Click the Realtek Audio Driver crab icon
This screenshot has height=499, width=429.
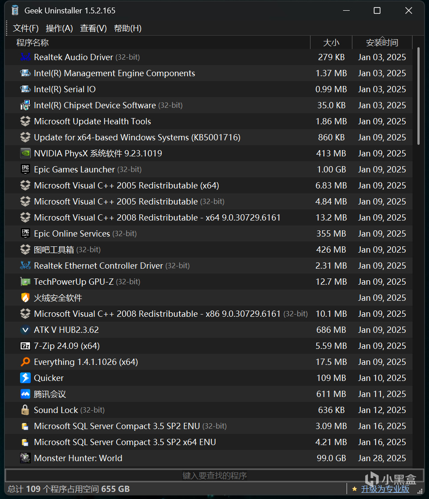[25, 57]
